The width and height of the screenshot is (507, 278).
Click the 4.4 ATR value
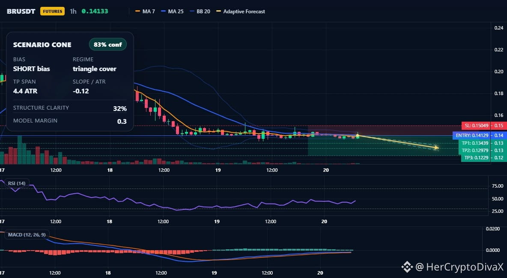point(25,91)
